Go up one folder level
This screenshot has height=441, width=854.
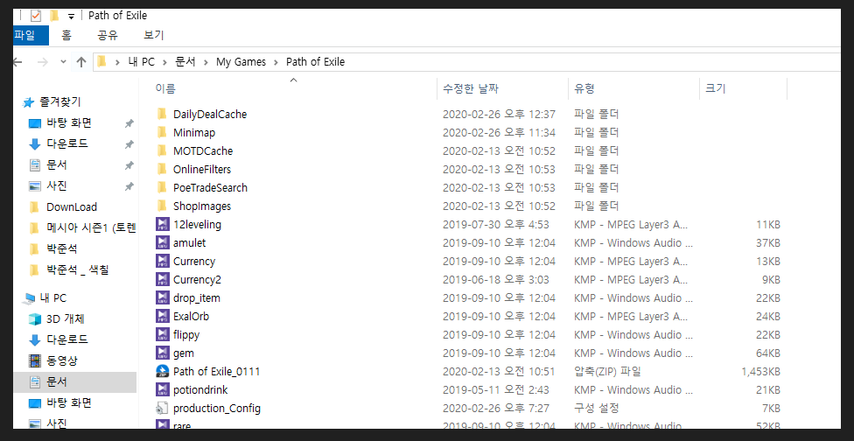pos(81,62)
